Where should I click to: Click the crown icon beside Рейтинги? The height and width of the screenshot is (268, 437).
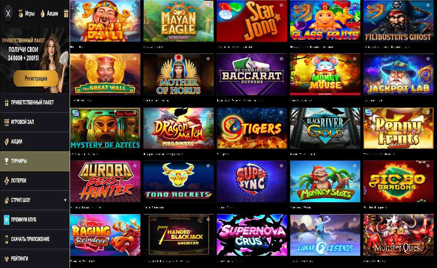(6, 259)
